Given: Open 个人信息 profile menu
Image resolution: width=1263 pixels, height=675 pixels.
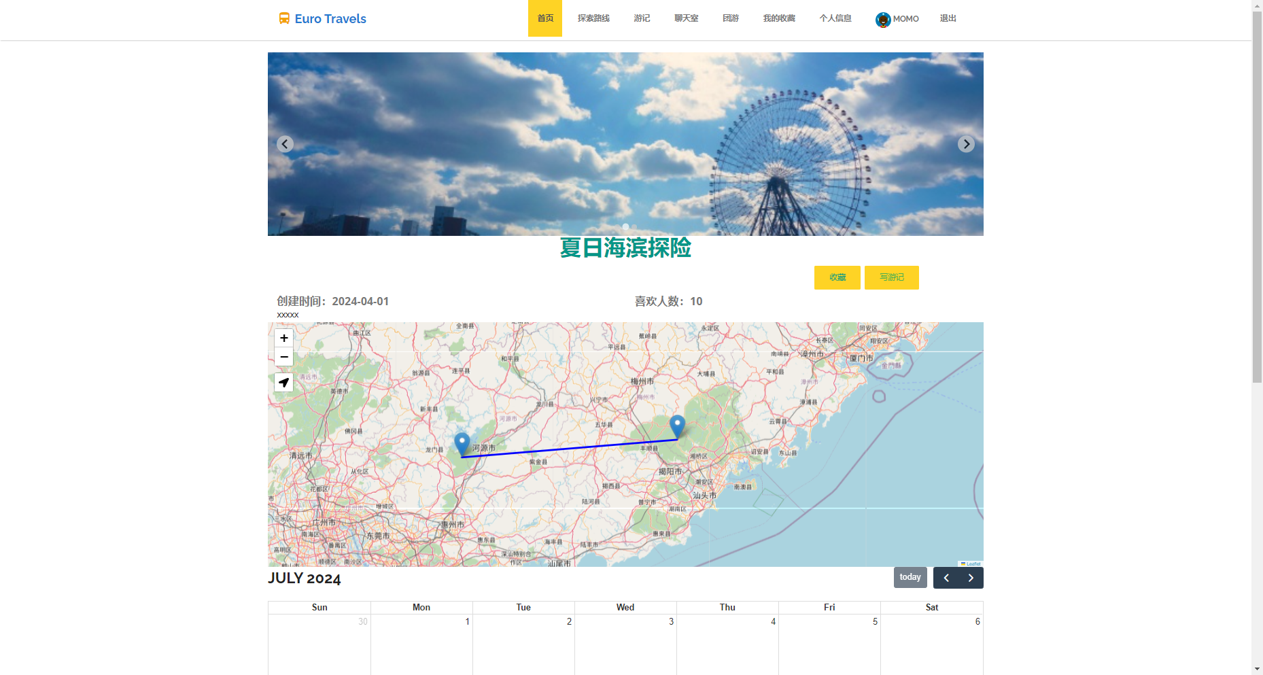Looking at the screenshot, I should [x=835, y=18].
